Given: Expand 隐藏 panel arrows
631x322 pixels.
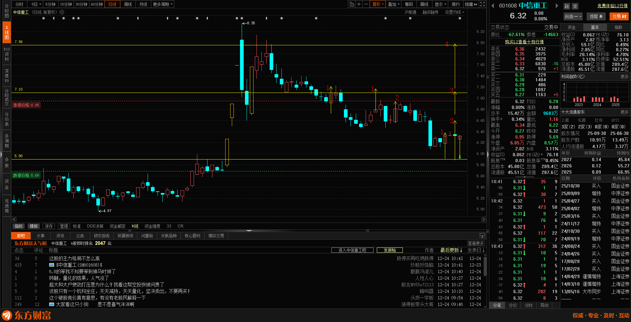Looking at the screenshot, I should pyautogui.click(x=471, y=4).
